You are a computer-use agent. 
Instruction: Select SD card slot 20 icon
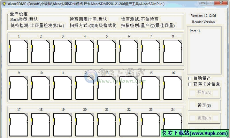point(84,125)
